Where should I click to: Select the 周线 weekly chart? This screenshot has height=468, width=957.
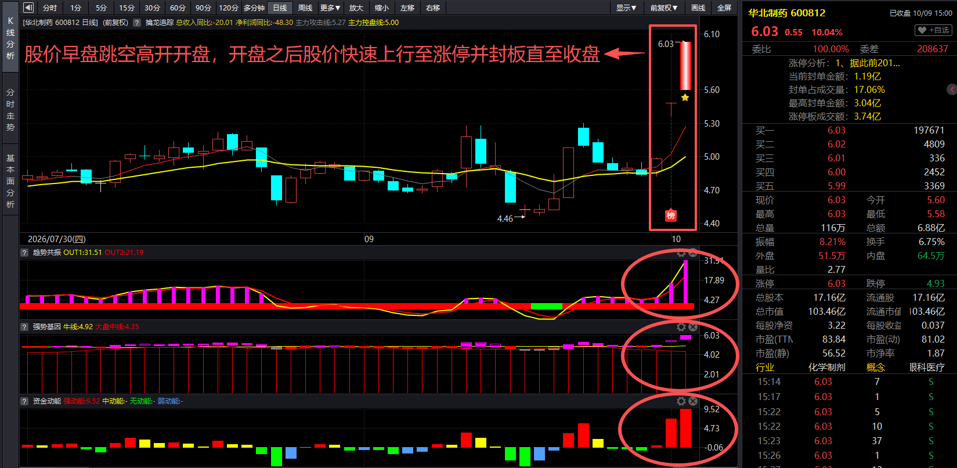coord(305,8)
